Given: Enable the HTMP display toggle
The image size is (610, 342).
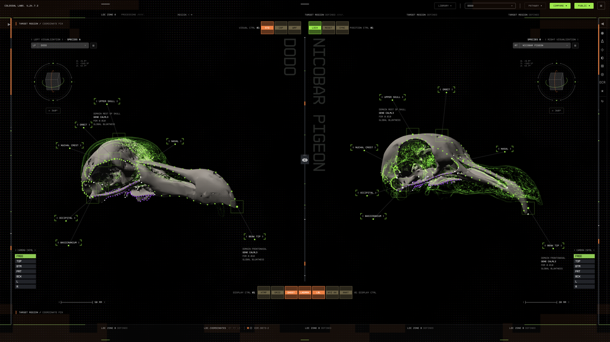Looking at the screenshot, I should coord(264,293).
